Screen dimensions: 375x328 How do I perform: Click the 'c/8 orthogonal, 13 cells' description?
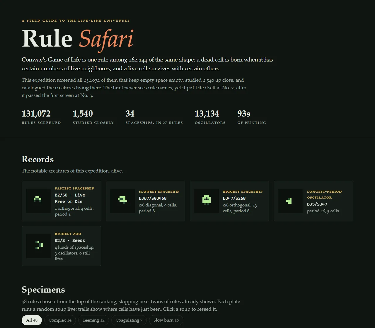pyautogui.click(x=240, y=208)
